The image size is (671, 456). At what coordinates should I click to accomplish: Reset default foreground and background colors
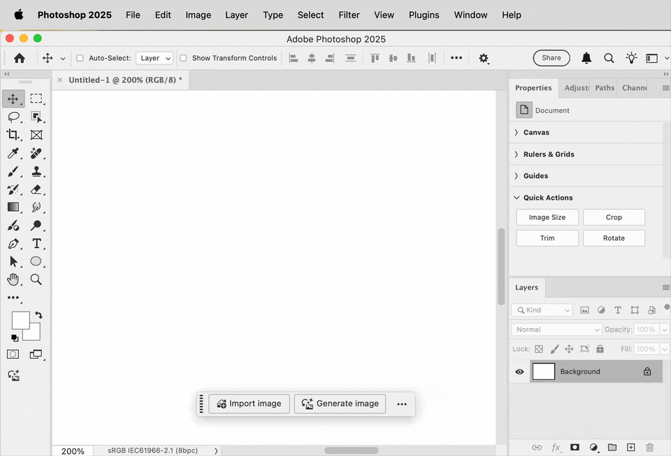point(15,337)
